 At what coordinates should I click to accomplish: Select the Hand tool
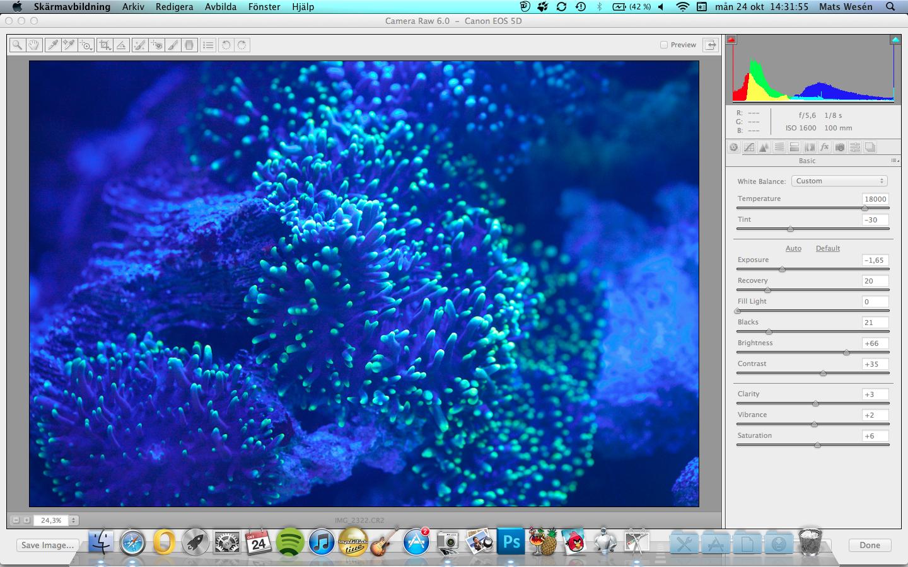pos(33,45)
